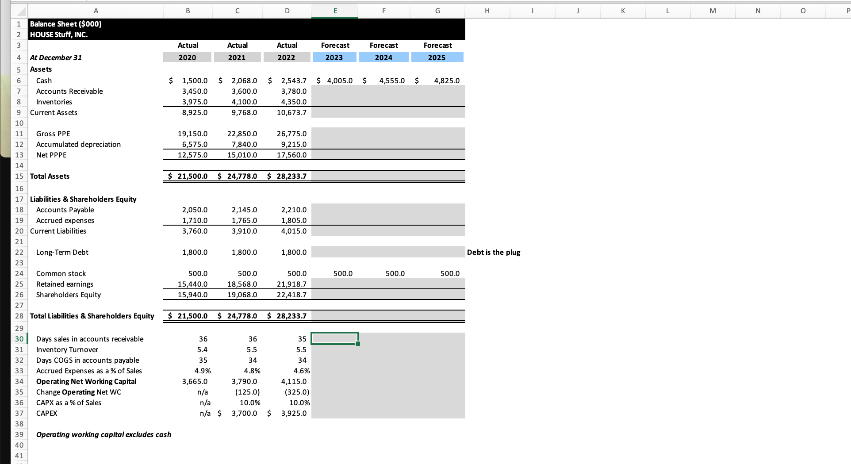This screenshot has width=851, height=464.
Task: Select the 'Days COGS in accounts payable' label
Action: (88, 360)
